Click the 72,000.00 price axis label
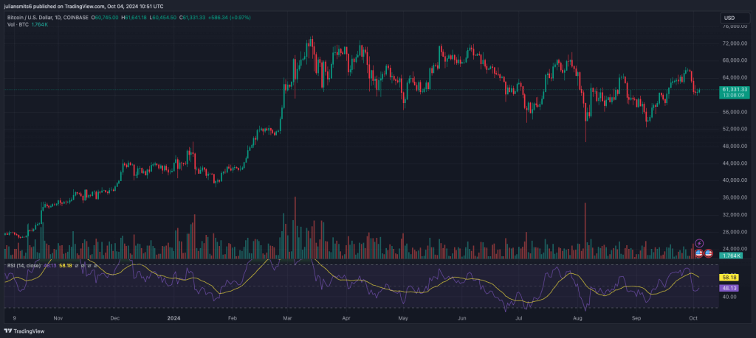The image size is (756, 338). 736,43
